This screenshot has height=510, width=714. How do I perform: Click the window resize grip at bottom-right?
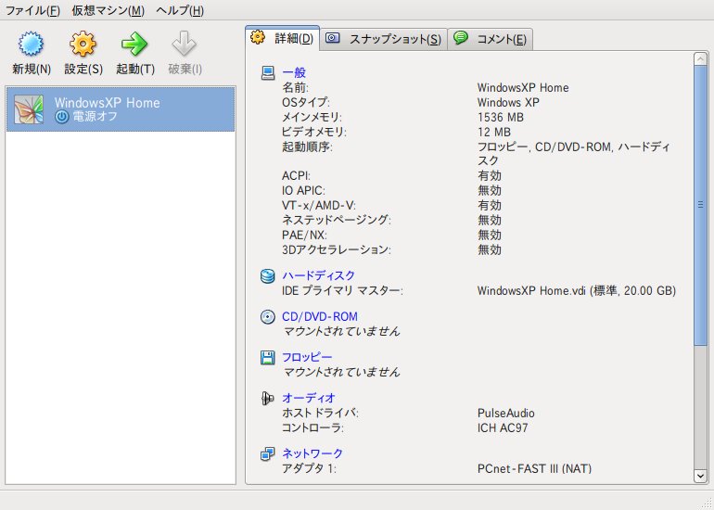708,504
